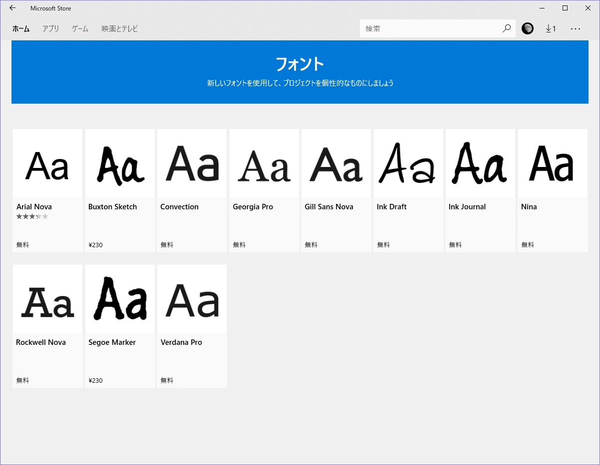The width and height of the screenshot is (600, 465).
Task: Switch to the アプリ tab
Action: [x=51, y=29]
